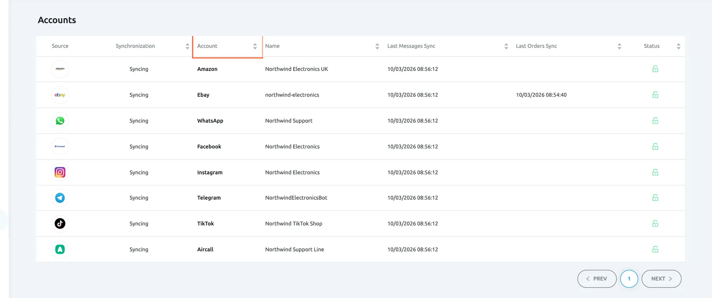Click the lock status icon for Amazon
The image size is (712, 298).
pos(655,69)
